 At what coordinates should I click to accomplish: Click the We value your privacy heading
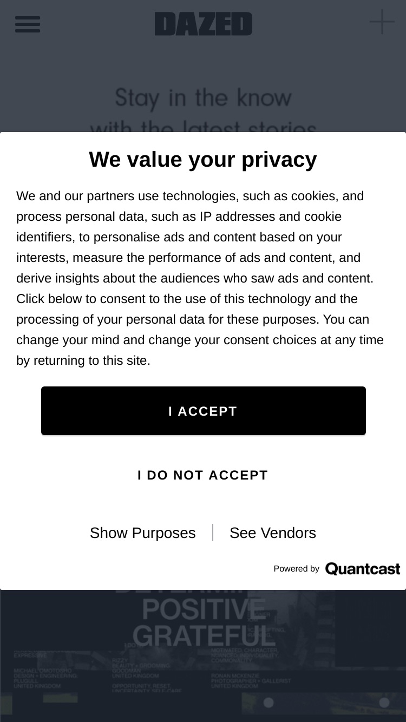pos(203,160)
